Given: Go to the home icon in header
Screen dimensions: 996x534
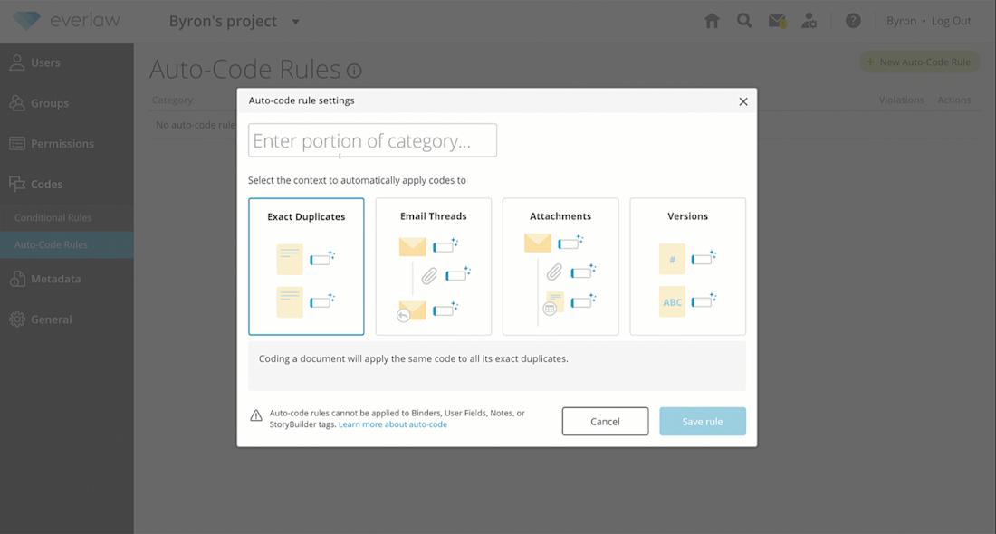Looking at the screenshot, I should 712,21.
